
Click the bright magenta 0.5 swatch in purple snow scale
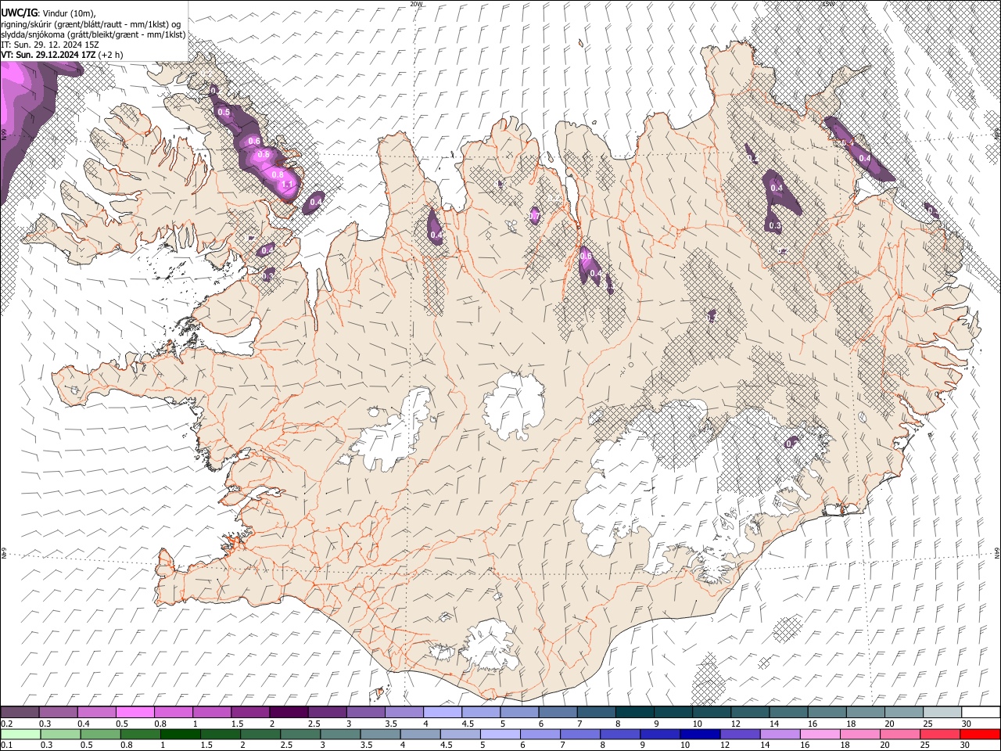click(135, 712)
